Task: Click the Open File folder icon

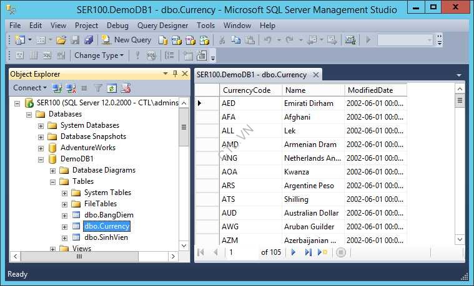Action: 61,40
